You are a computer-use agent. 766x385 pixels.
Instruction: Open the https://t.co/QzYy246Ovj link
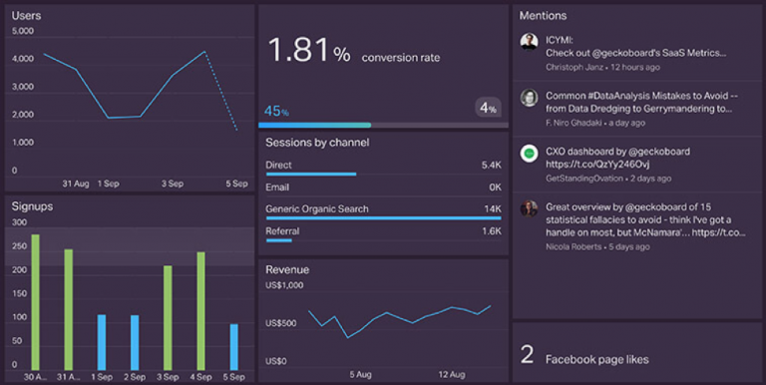tap(597, 165)
